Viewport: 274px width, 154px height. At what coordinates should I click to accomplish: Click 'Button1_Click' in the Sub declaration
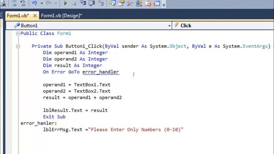tap(84, 46)
